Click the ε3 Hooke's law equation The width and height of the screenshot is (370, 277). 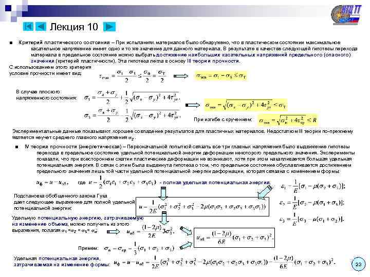tap(312, 220)
